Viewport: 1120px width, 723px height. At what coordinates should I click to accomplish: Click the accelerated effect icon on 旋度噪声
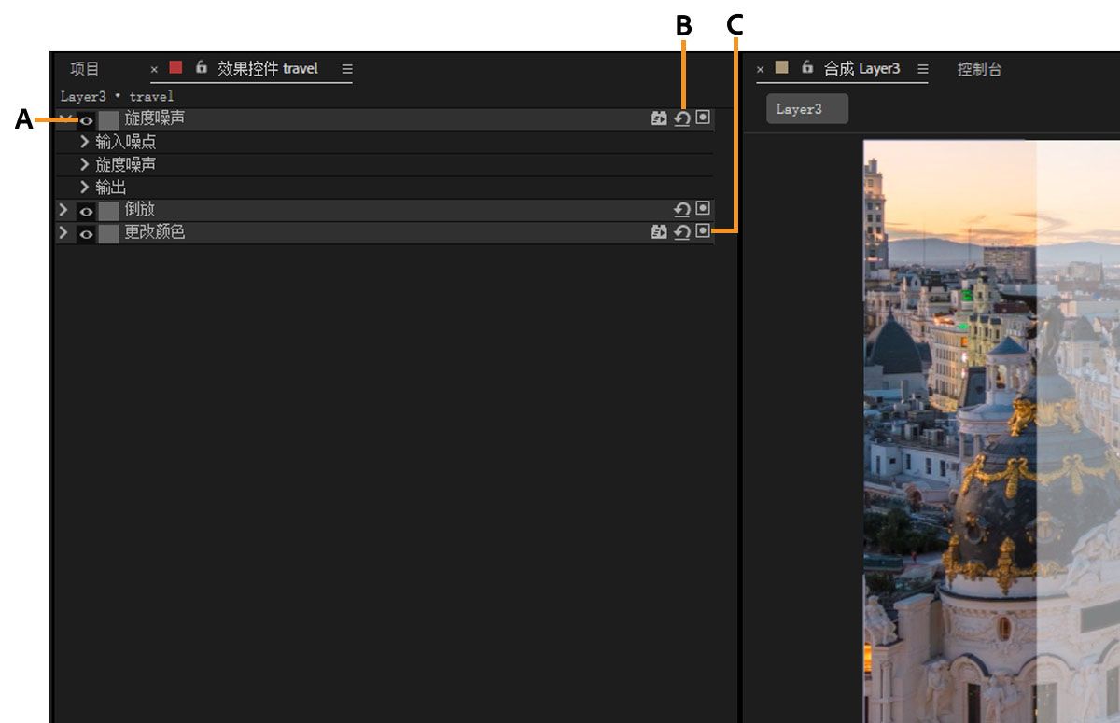tap(659, 118)
